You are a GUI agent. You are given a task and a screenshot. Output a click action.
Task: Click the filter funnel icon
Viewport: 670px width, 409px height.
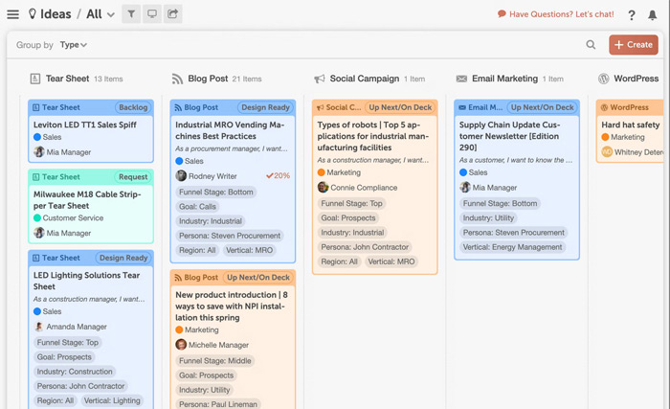coord(131,14)
